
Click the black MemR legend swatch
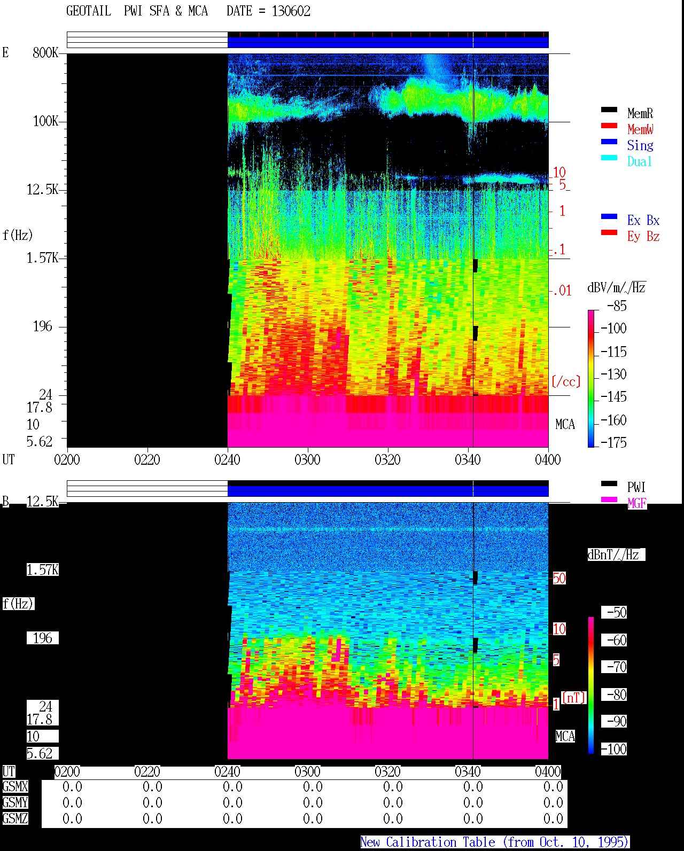609,110
